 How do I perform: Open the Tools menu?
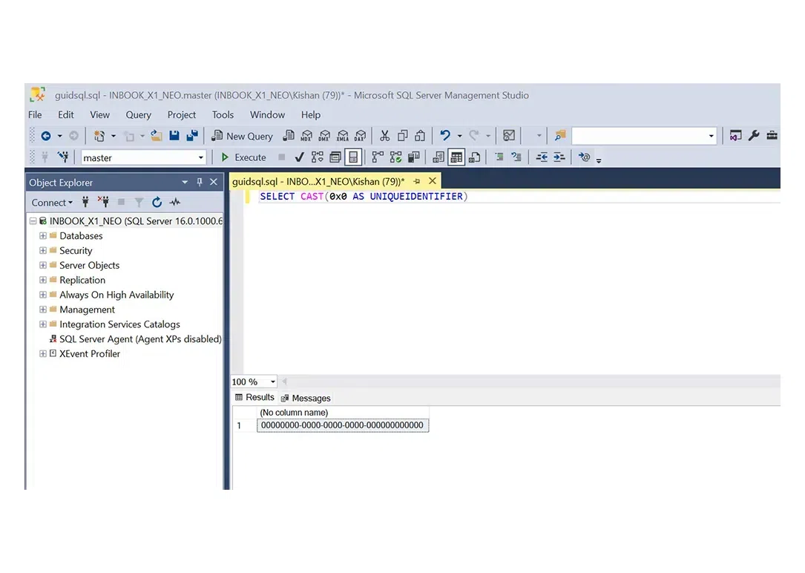pos(223,114)
